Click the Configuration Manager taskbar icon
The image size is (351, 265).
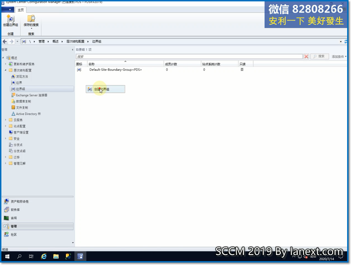click(80, 256)
